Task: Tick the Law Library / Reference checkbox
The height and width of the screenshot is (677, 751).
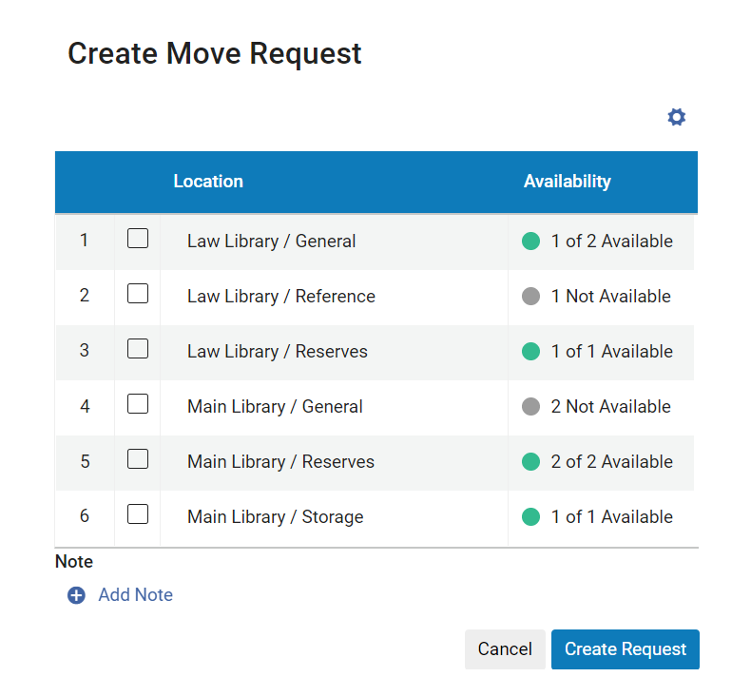Action: point(138,294)
